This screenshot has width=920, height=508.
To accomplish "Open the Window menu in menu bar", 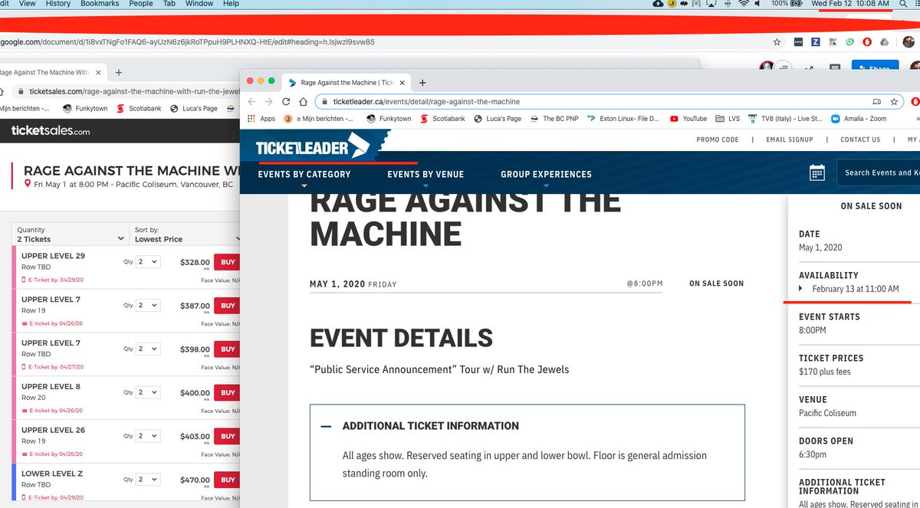I will 199,4.
